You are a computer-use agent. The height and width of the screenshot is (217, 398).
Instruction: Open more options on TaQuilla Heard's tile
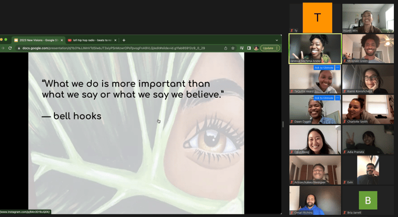(337, 67)
